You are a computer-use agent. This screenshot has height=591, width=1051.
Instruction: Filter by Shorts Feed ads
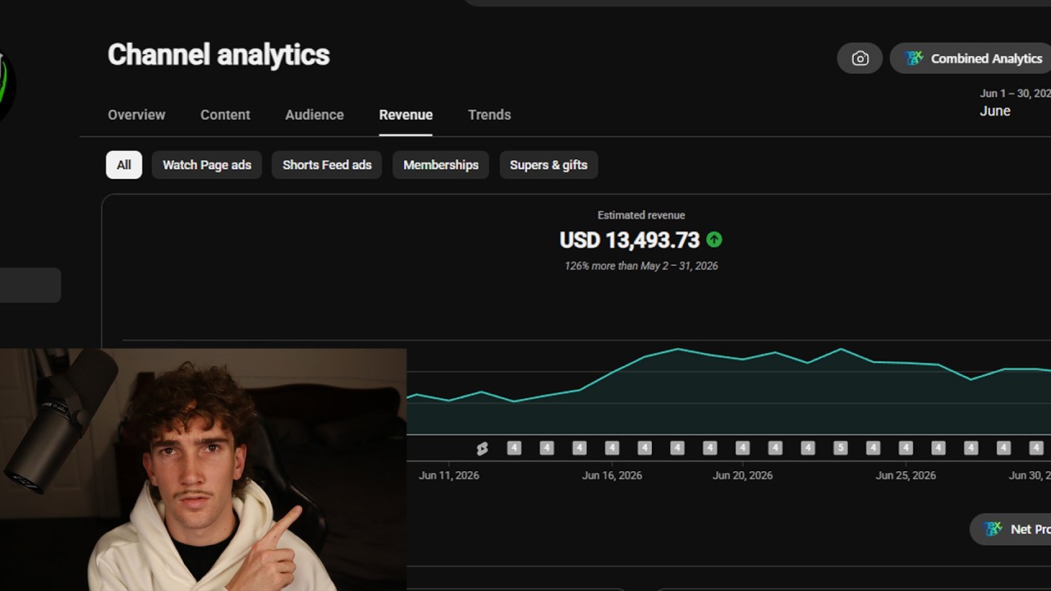click(x=327, y=165)
